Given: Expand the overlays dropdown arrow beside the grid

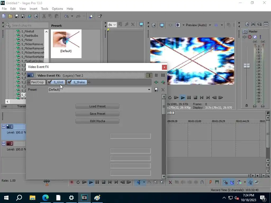Looking at the screenshot, I should [x=222, y=25].
